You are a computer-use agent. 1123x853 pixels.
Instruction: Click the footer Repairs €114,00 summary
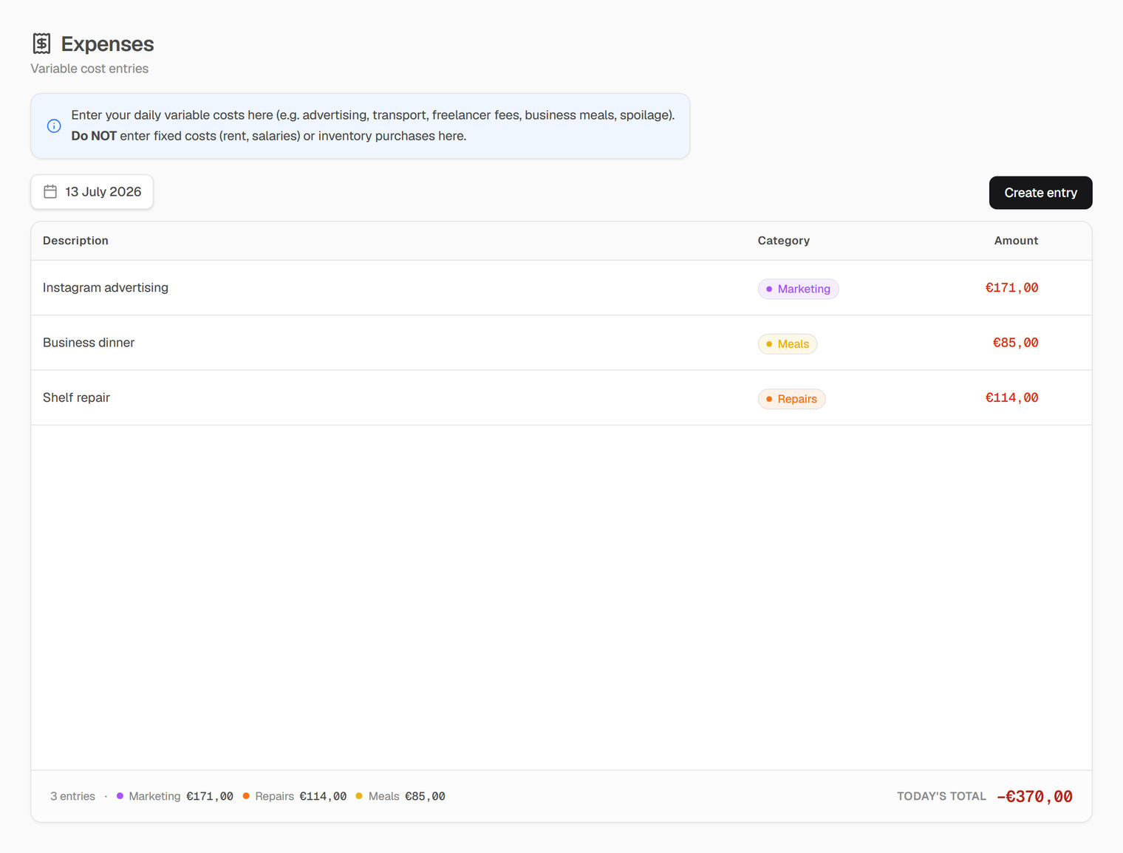pos(295,796)
